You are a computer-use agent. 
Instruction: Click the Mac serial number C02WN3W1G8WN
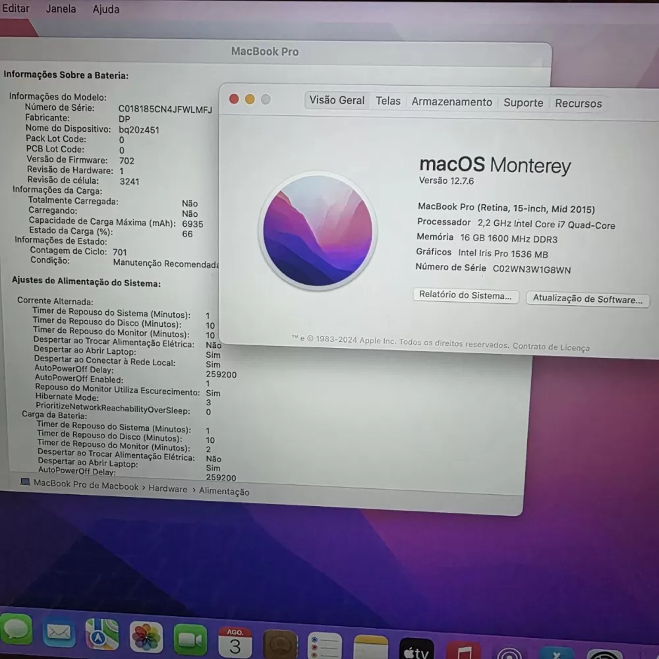[x=532, y=270]
